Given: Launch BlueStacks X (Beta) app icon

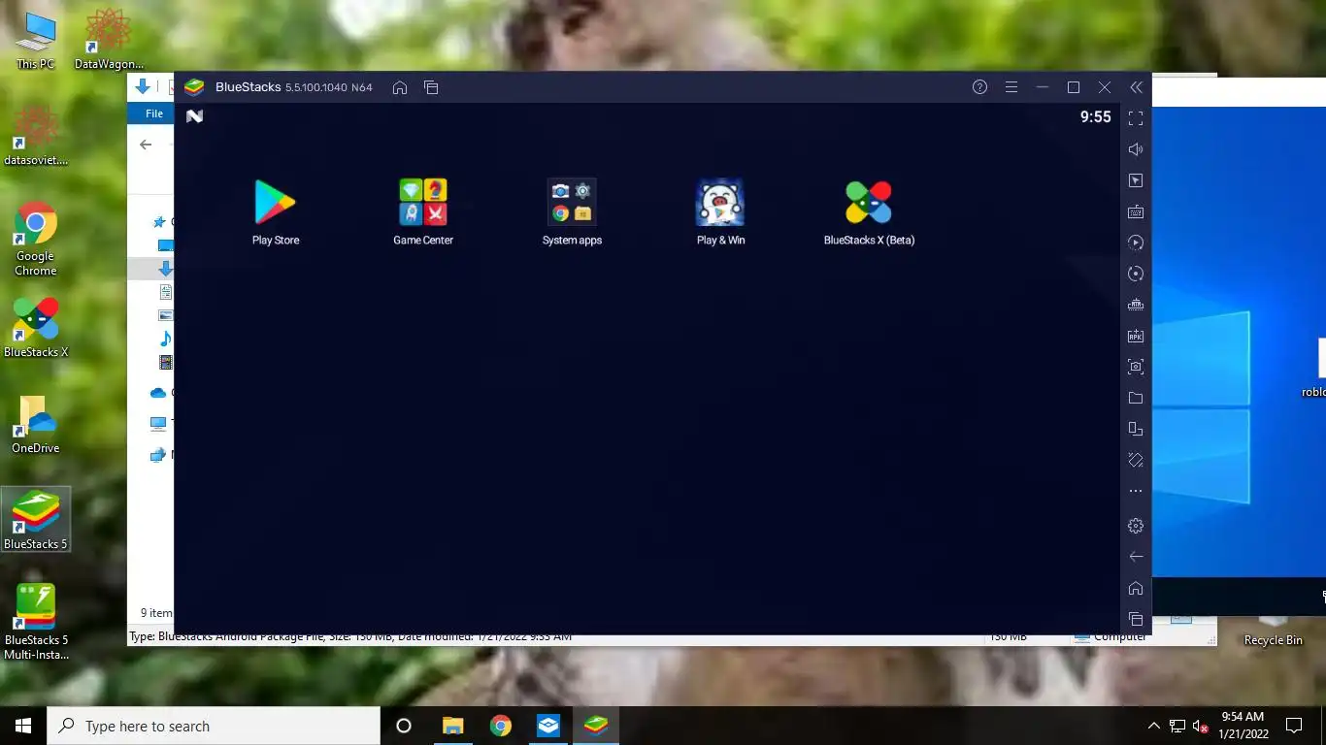Looking at the screenshot, I should click(869, 212).
